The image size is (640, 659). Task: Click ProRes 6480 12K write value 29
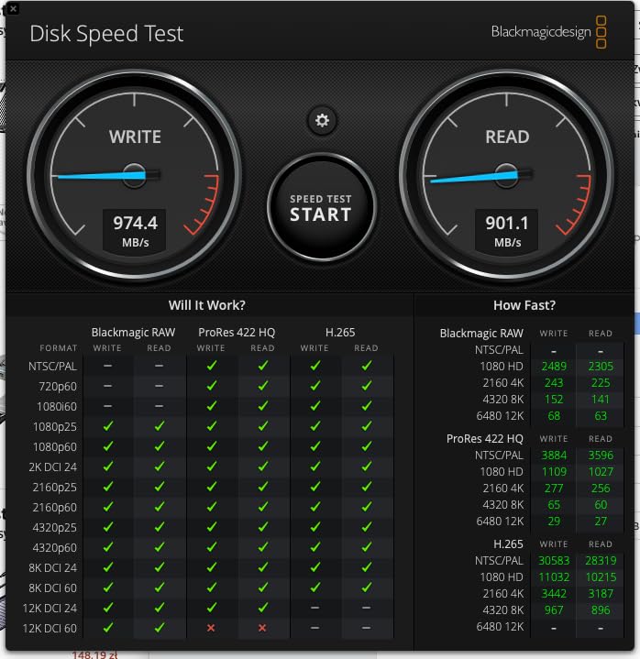click(x=554, y=522)
